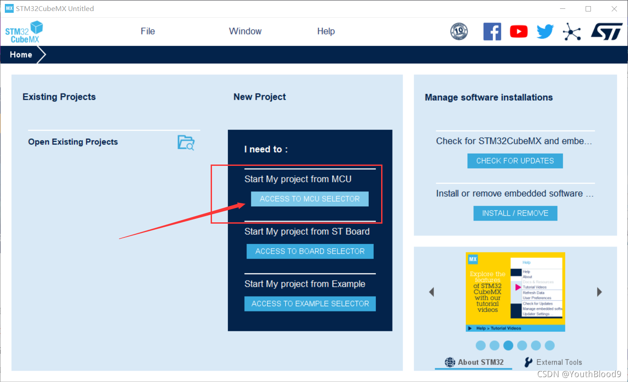628x382 pixels.
Task: Click the 'New Project' heading
Action: click(260, 97)
